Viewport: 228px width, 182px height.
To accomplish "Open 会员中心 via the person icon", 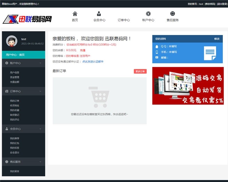I will pos(99,14).
